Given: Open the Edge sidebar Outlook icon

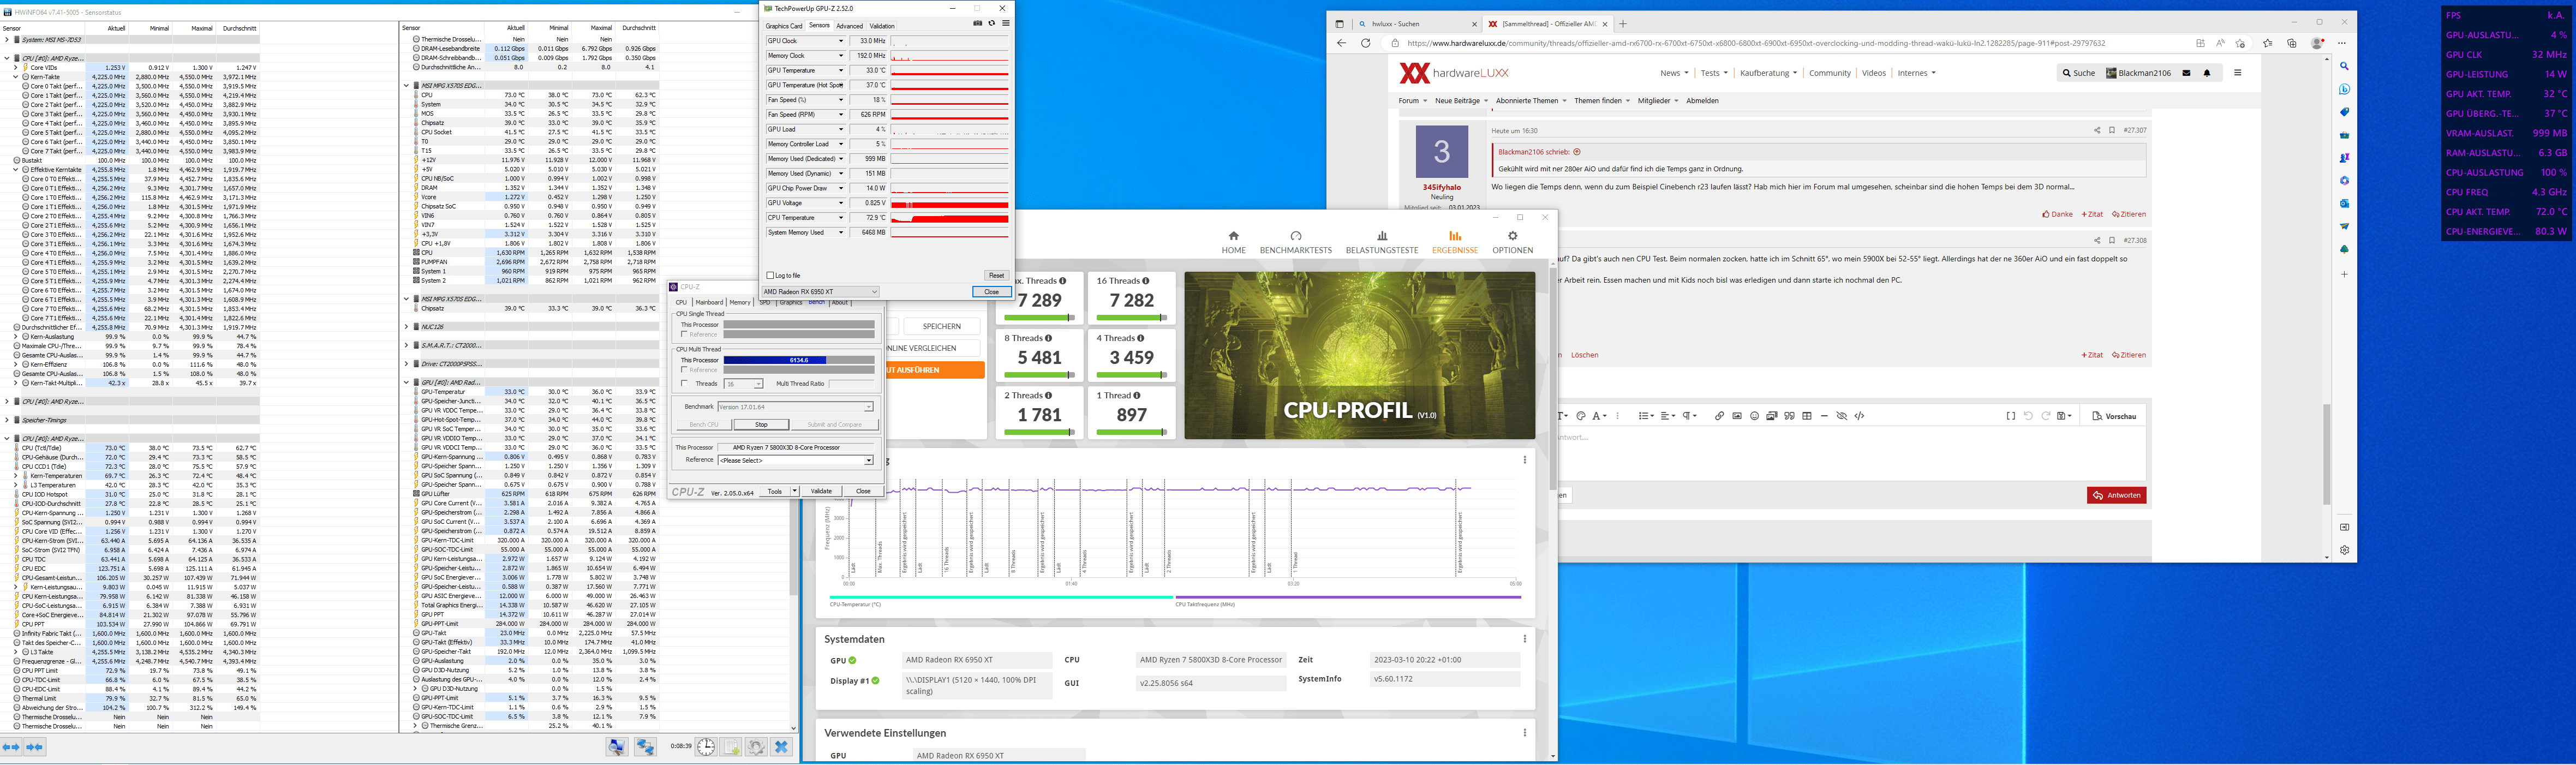Looking at the screenshot, I should pos(2343,203).
